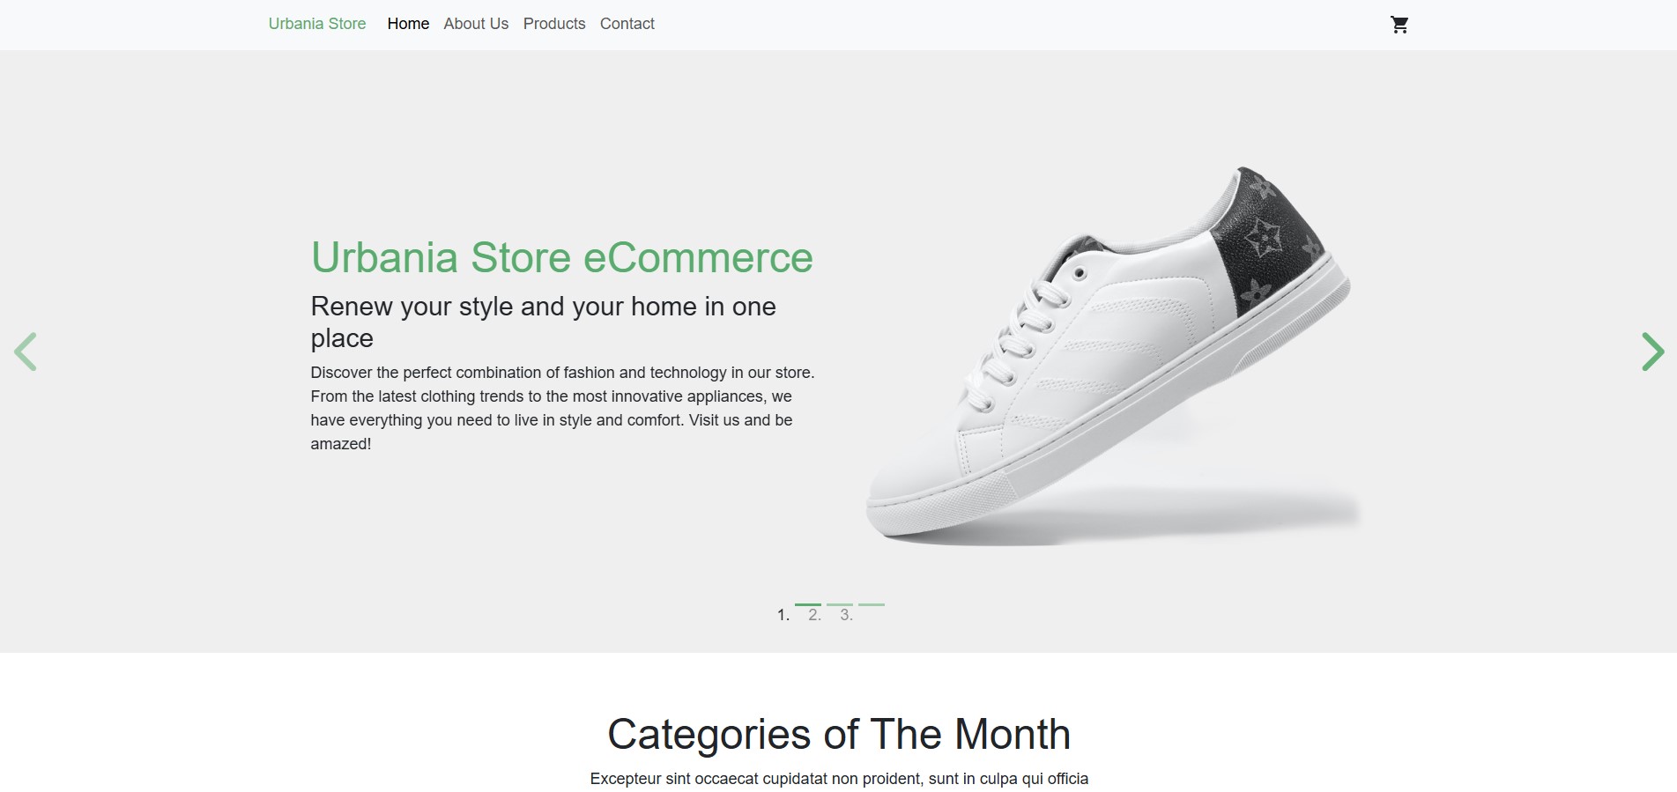Click the numeral '3.' list marker
The image size is (1677, 792).
tap(846, 615)
